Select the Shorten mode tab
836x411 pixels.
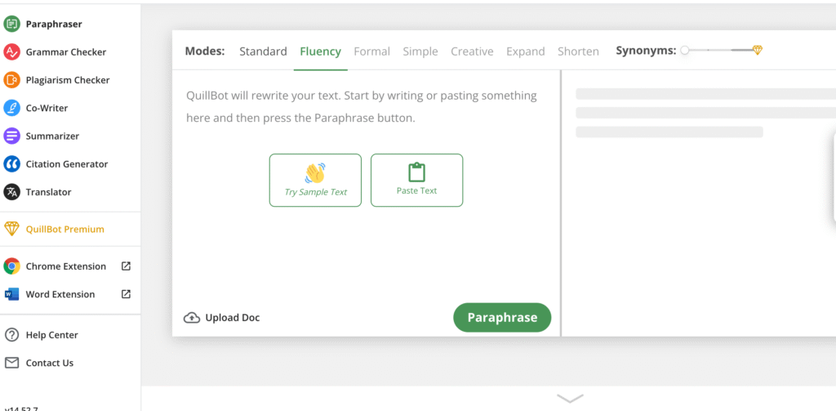pos(578,51)
